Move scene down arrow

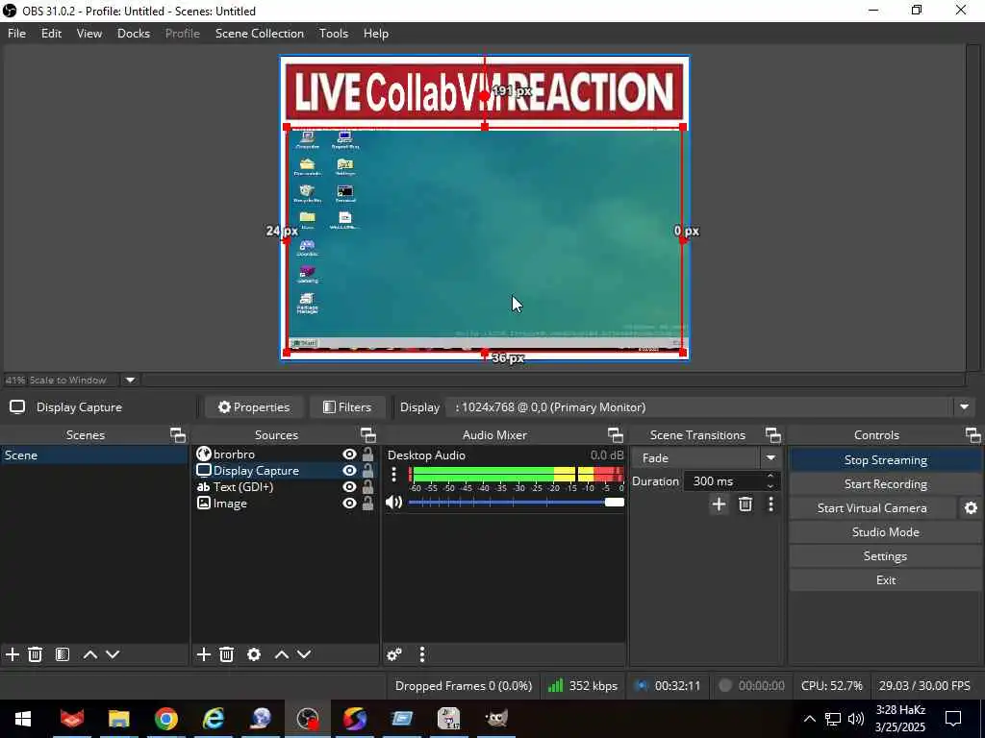pyautogui.click(x=114, y=654)
